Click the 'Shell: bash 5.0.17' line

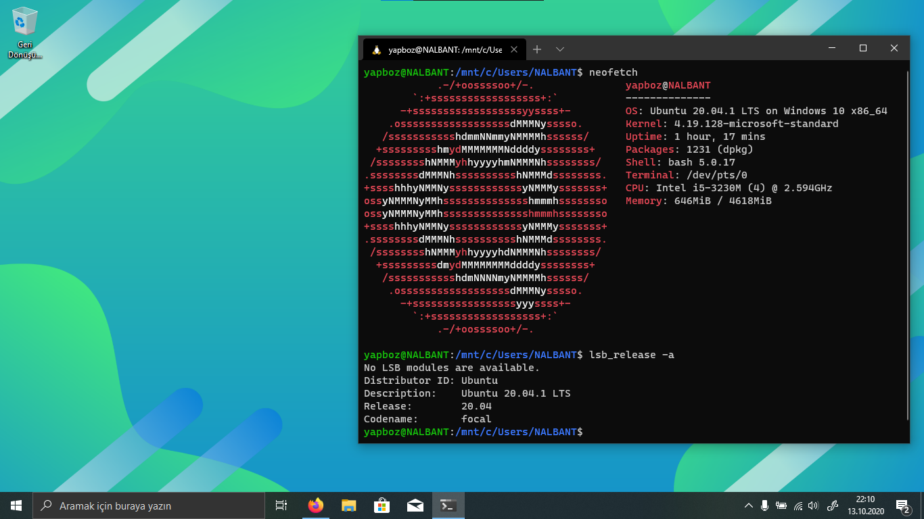(x=680, y=162)
